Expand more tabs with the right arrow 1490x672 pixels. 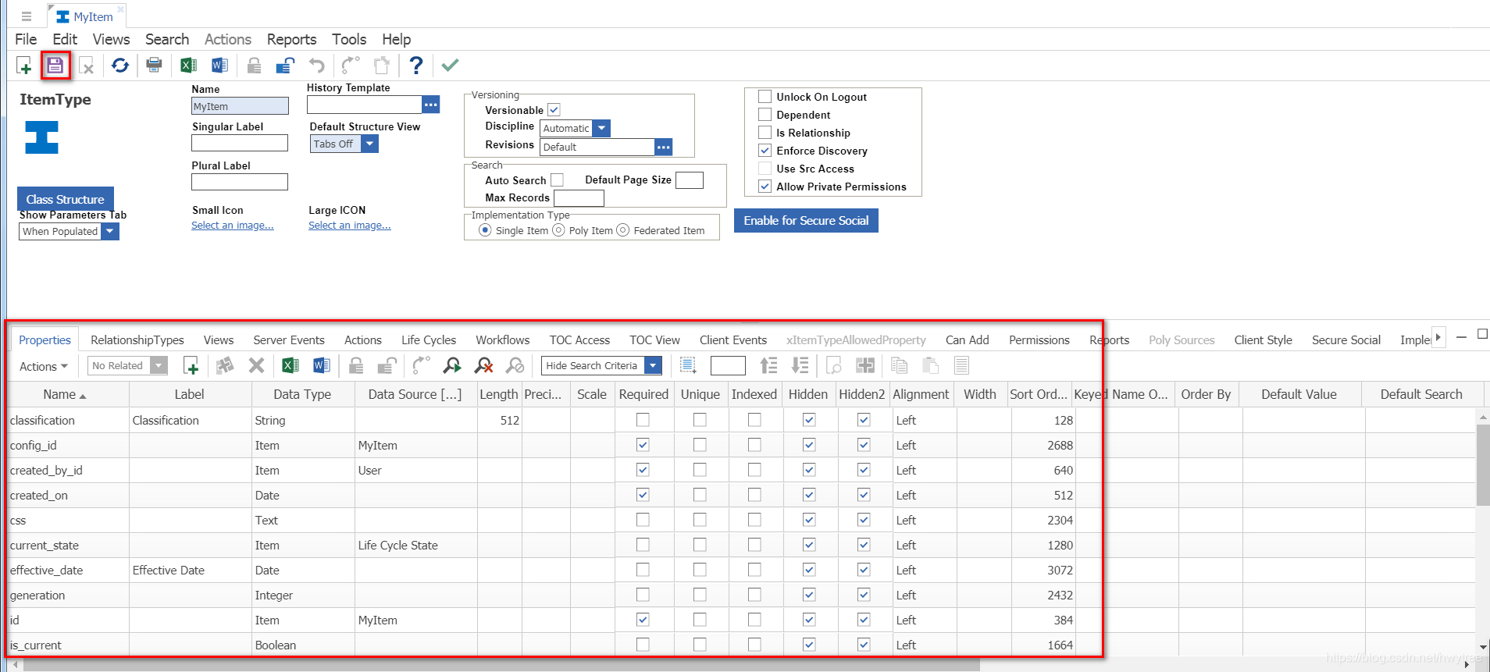coord(1438,337)
